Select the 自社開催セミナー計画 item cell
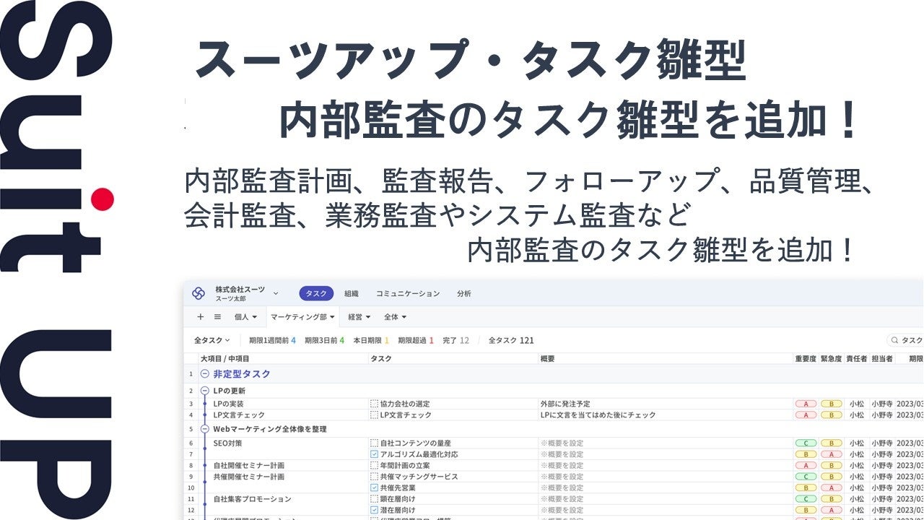The width and height of the screenshot is (924, 520). [249, 466]
